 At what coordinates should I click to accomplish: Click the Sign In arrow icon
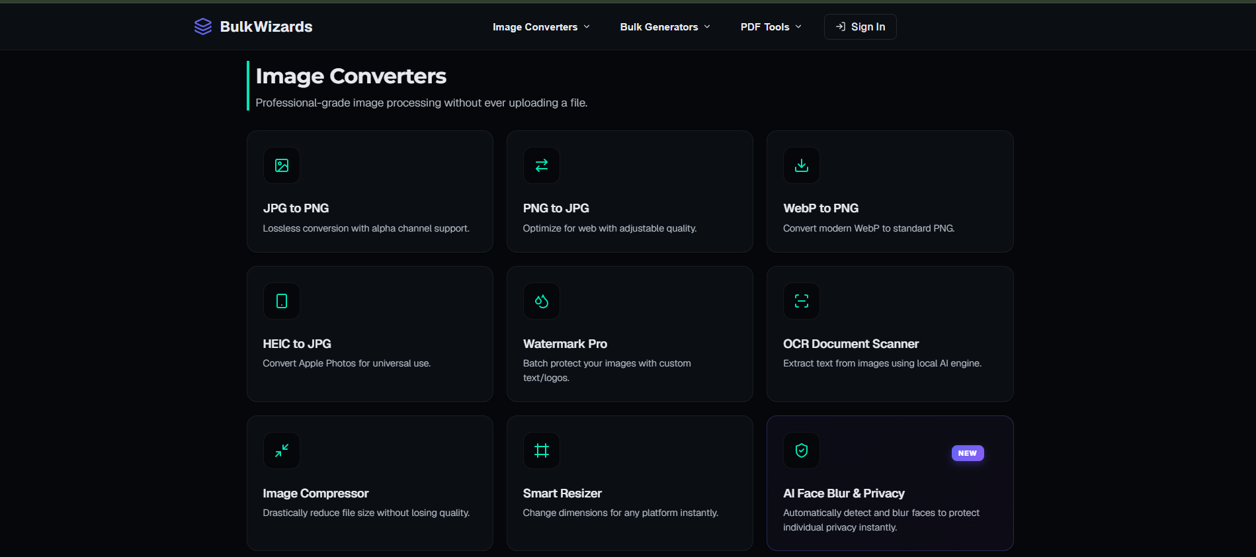841,26
